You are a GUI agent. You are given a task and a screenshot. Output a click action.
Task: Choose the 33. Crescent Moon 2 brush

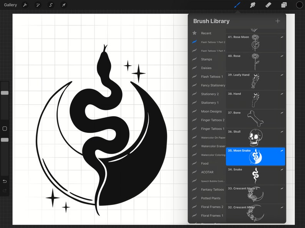pos(255,194)
